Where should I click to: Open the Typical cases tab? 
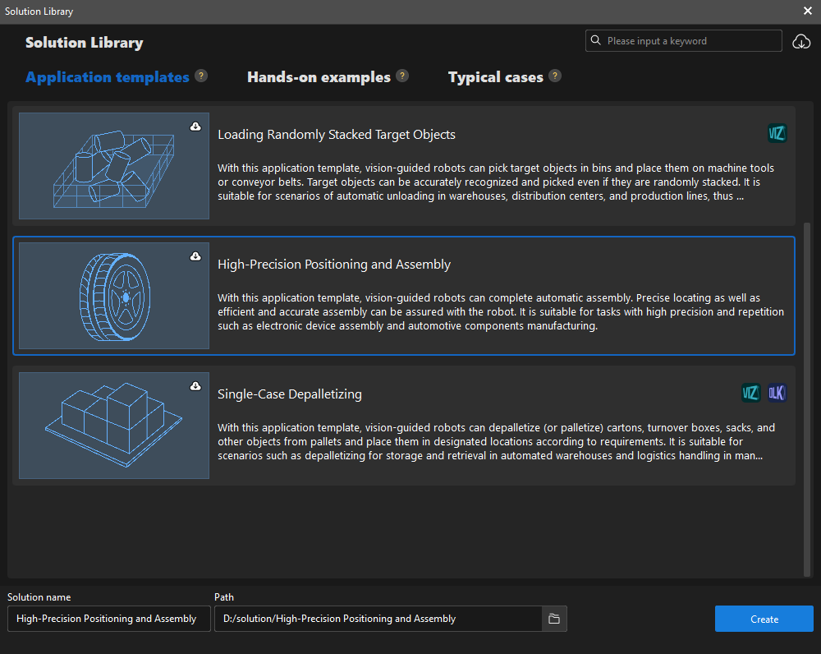pos(495,77)
